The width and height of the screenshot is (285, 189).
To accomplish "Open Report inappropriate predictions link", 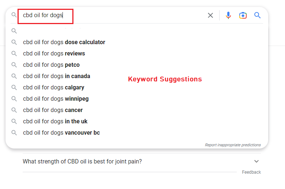I will [233, 145].
